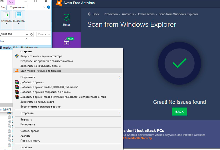
Task: Click the Выделить ribbon icon in Explorer
Action: [19, 15]
